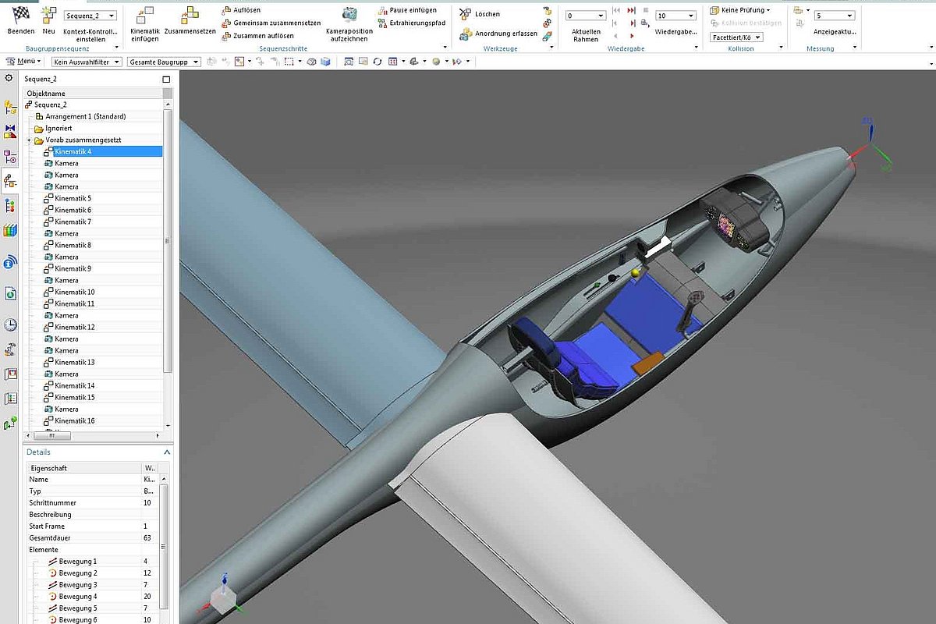
Task: Select Kinematik 12 in the sequence tree
Action: 74,328
